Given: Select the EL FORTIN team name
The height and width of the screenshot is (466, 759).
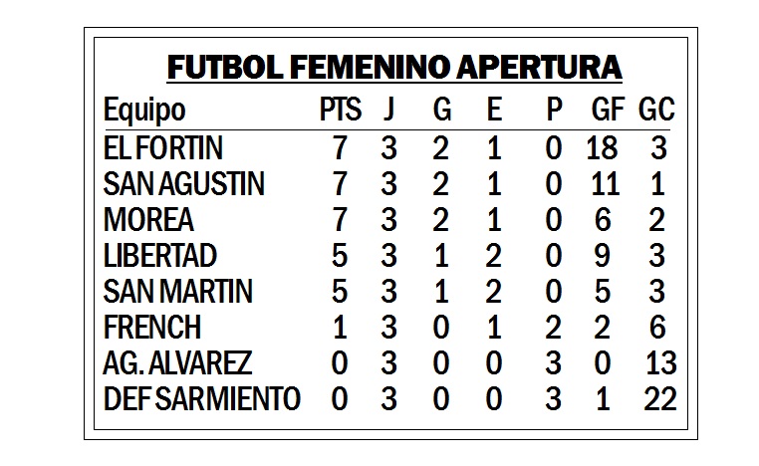Looking at the screenshot, I should 163,148.
